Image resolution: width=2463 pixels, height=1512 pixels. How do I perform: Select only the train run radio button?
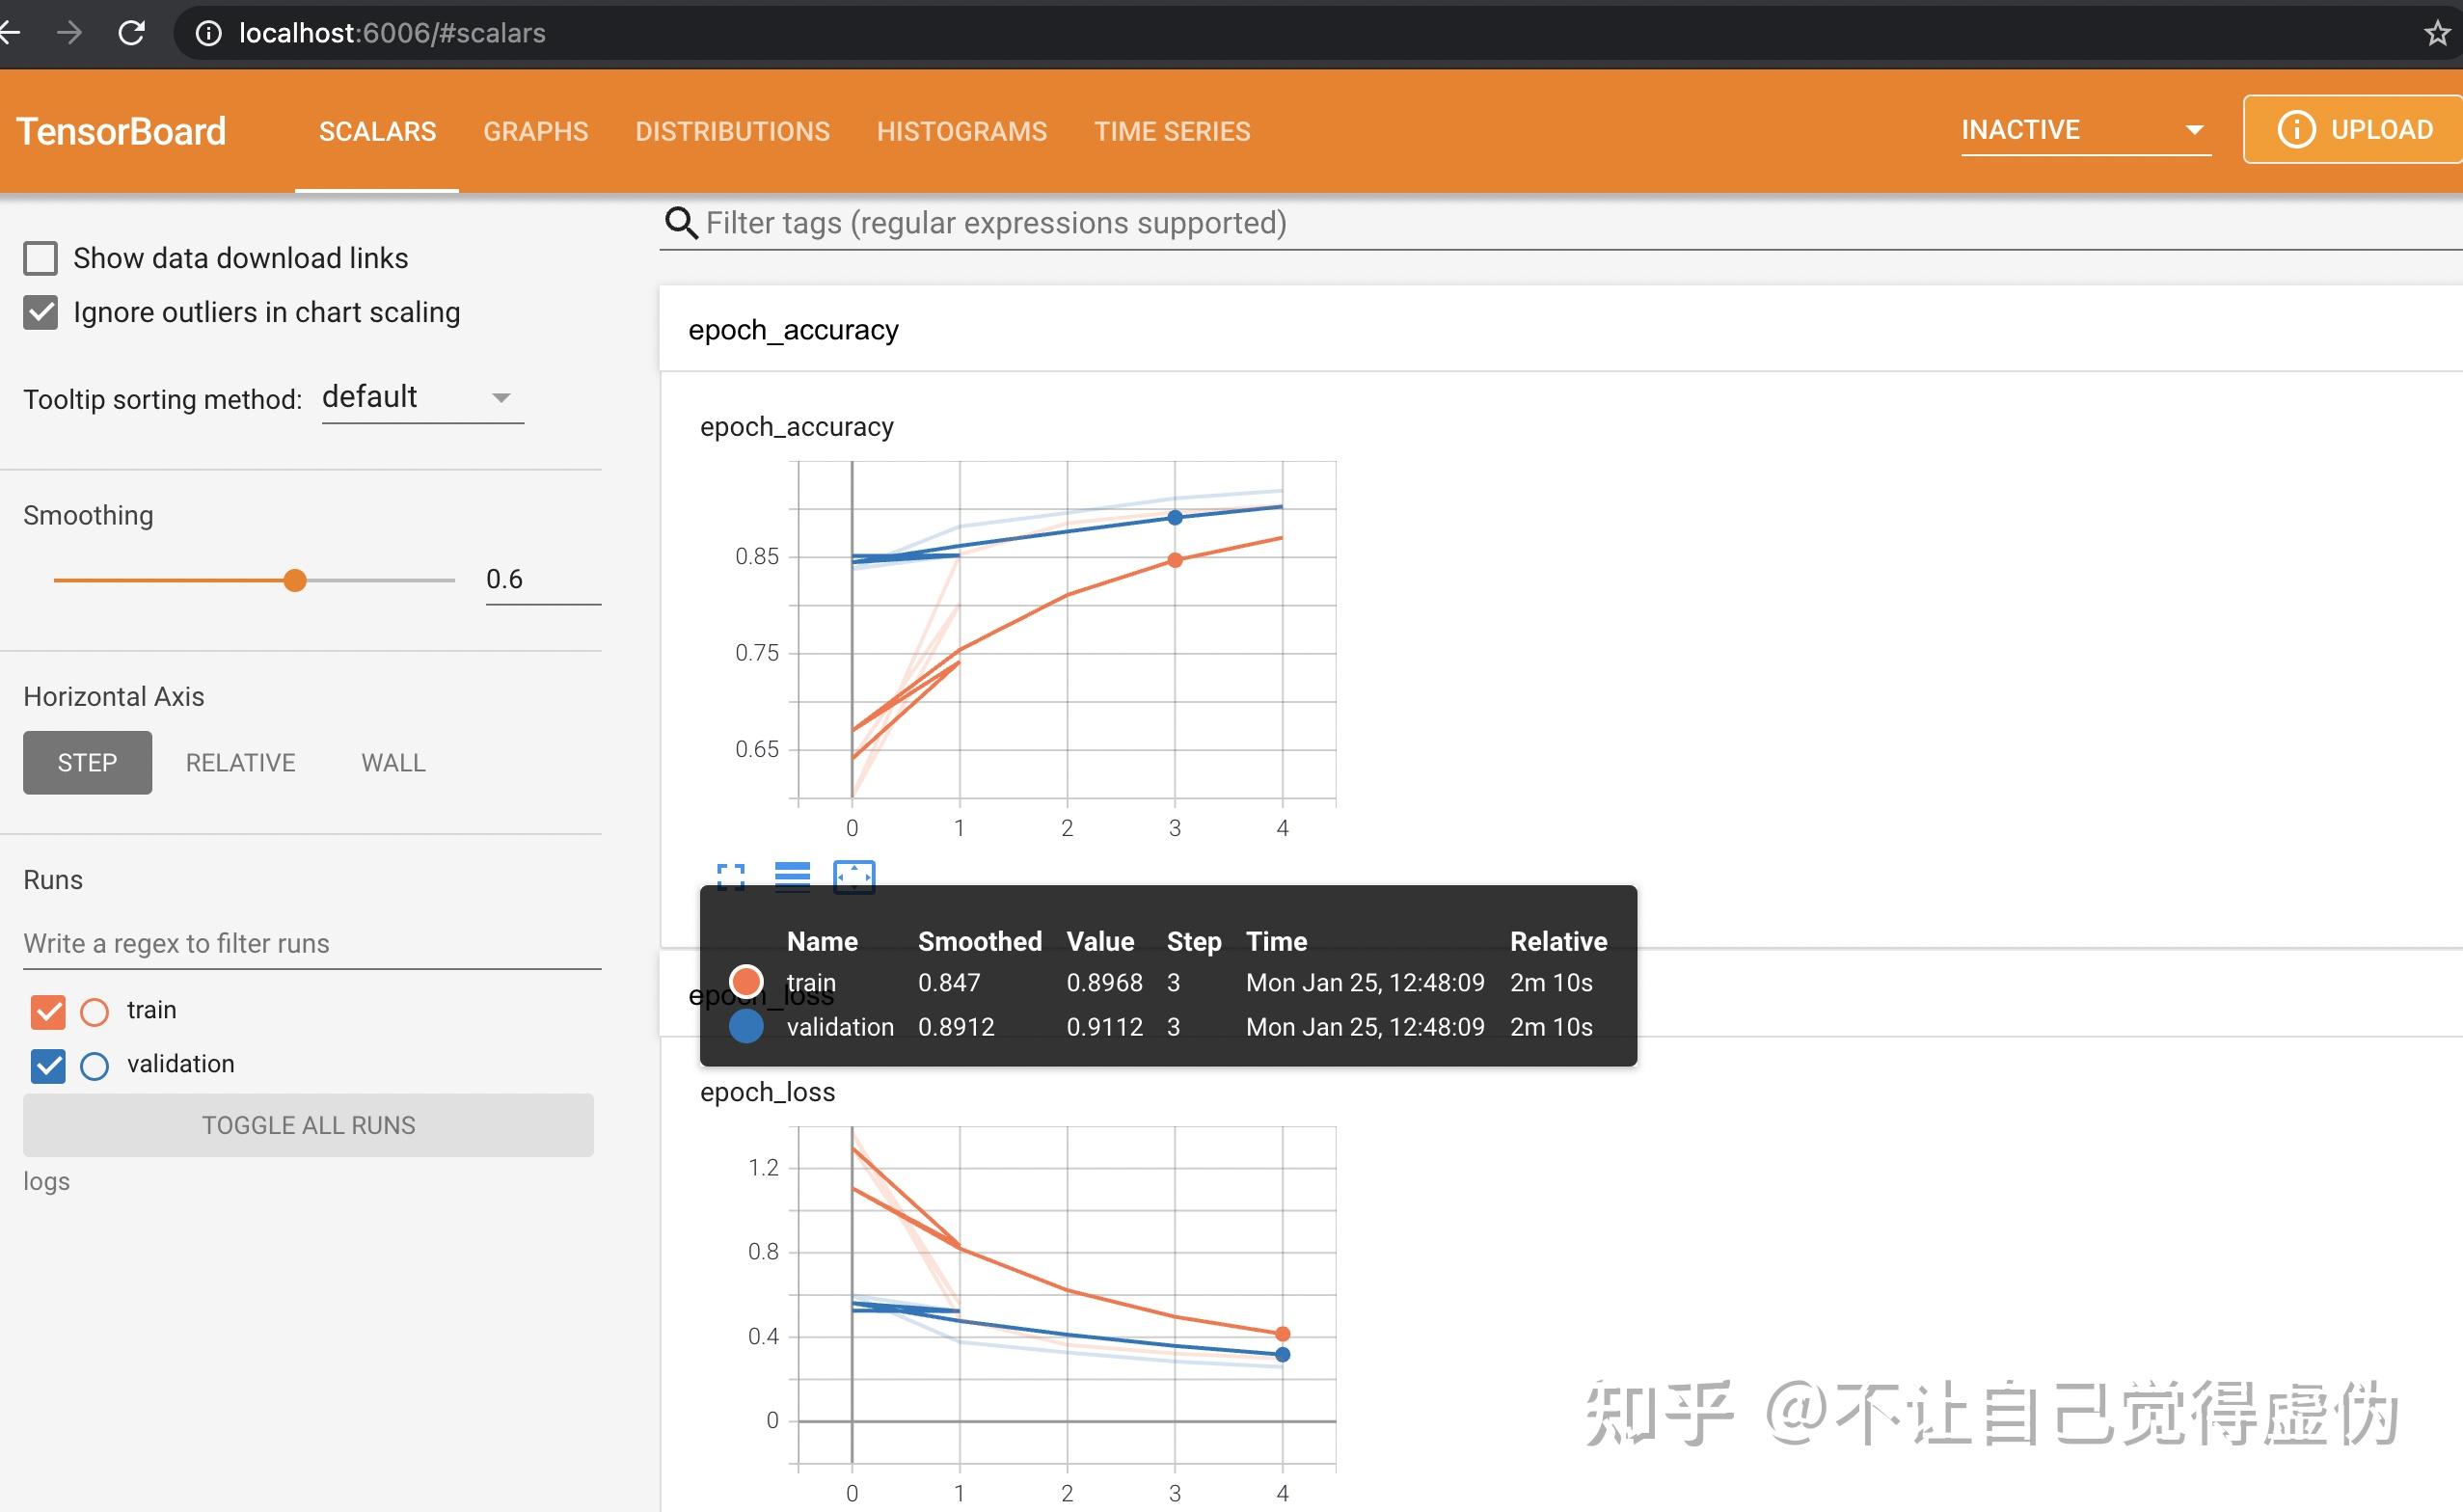click(x=95, y=1012)
